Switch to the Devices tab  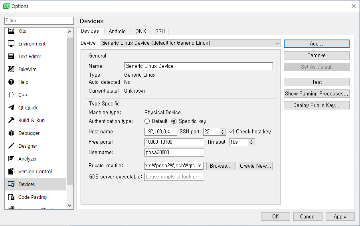90,31
